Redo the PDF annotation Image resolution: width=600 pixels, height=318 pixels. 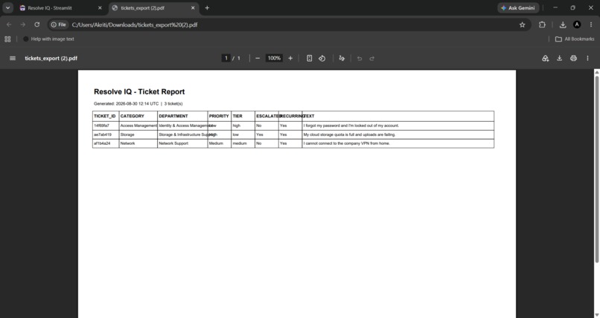(x=371, y=59)
